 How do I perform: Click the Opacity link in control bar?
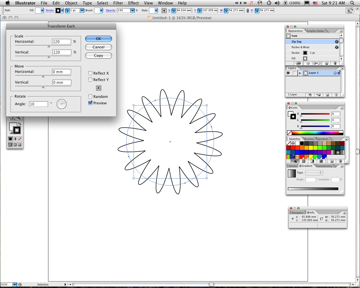(111, 10)
